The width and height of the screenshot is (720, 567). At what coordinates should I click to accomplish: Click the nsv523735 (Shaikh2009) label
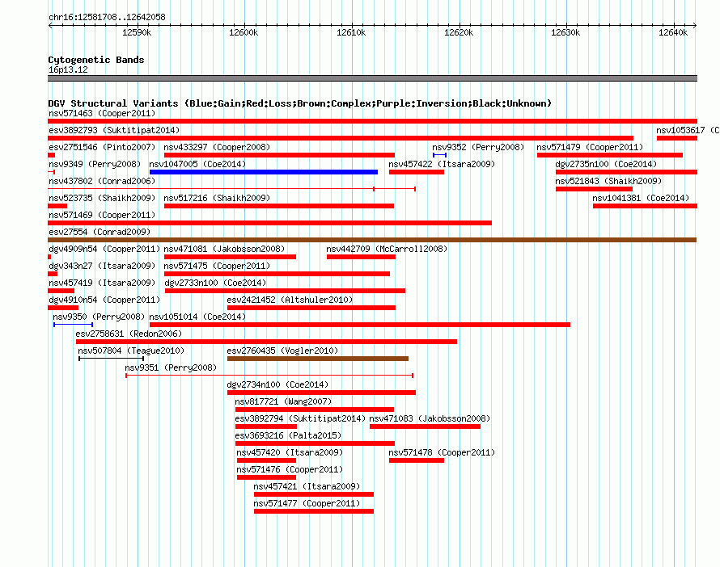click(x=102, y=198)
